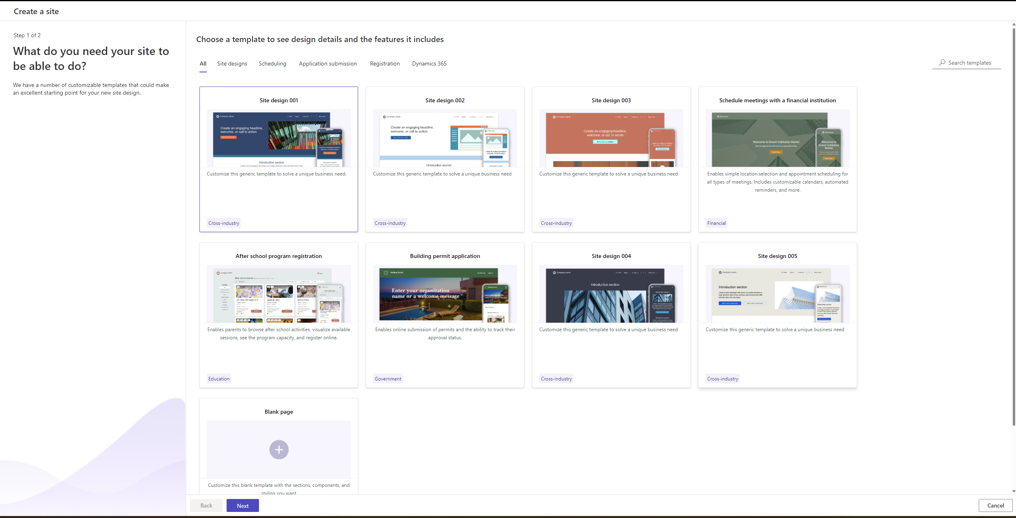Click Back to return to previous step
This screenshot has height=518, width=1016.
[x=208, y=505]
